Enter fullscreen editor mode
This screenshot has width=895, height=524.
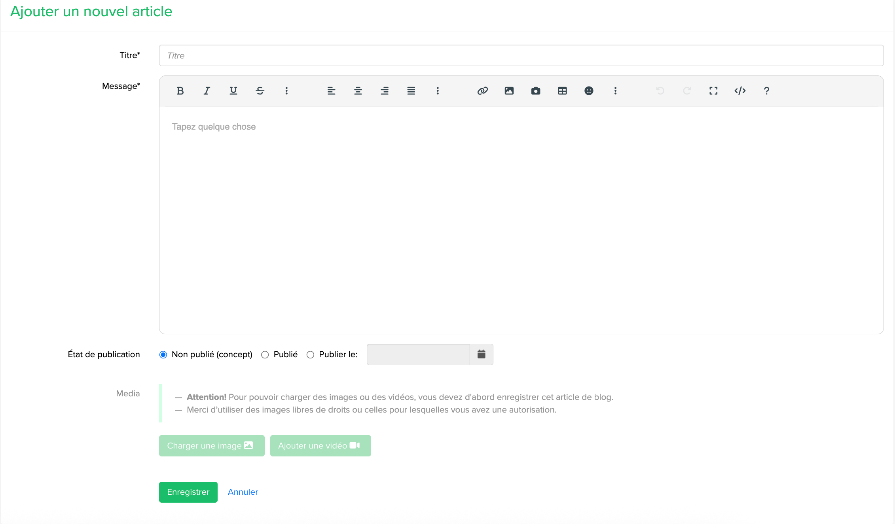click(713, 91)
